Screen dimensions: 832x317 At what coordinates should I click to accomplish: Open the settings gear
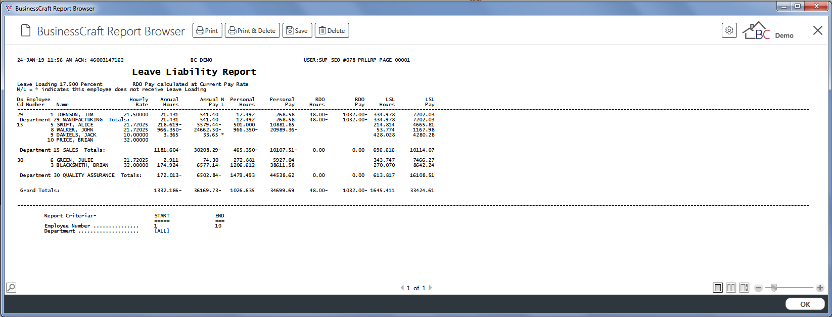729,30
